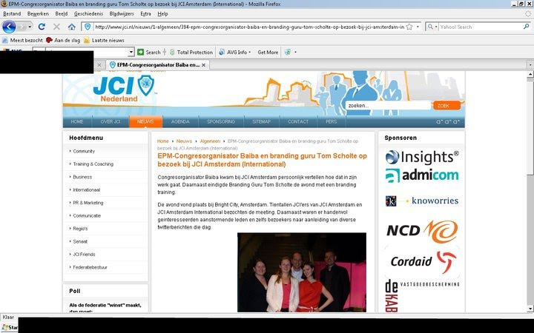Click the NCD sponsor logo
Screen dimensions: 534x333
422,232
